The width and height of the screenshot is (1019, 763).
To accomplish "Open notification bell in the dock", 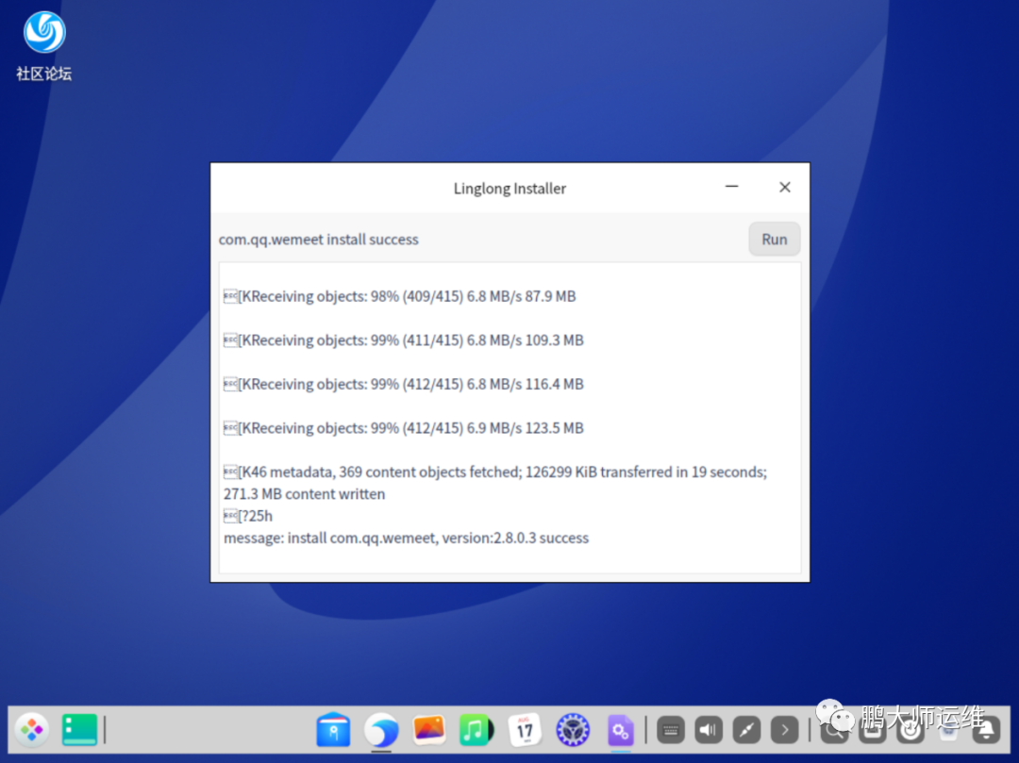I will click(x=986, y=731).
